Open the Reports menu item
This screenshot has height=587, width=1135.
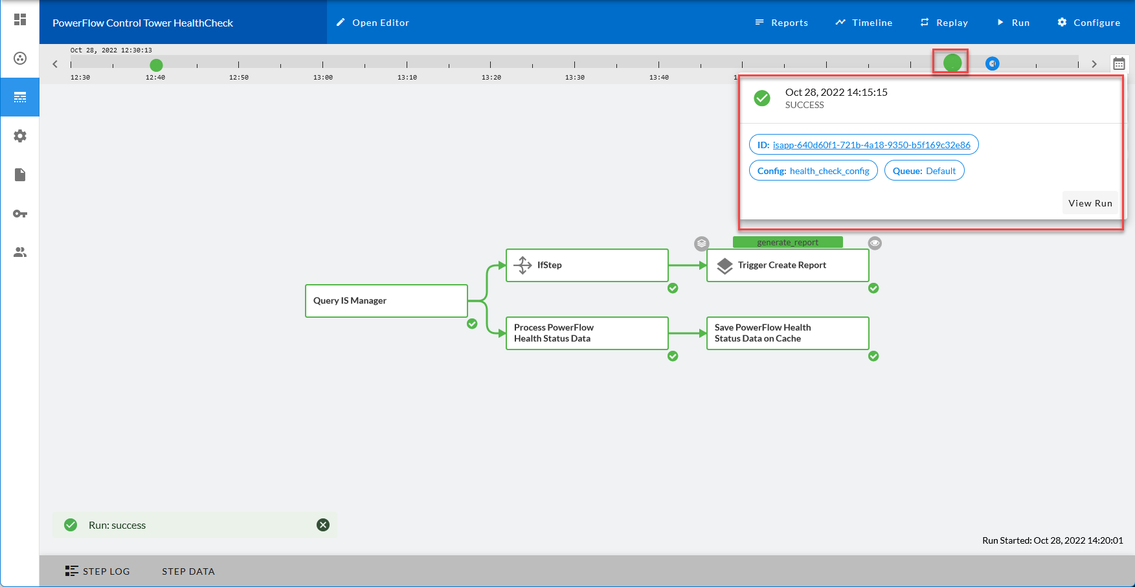(781, 23)
